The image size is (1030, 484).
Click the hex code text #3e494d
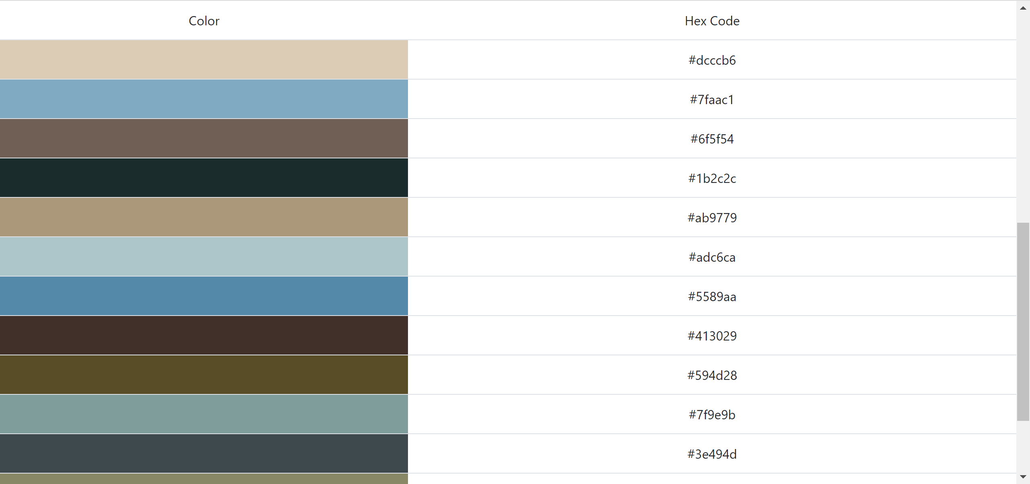[x=712, y=454]
